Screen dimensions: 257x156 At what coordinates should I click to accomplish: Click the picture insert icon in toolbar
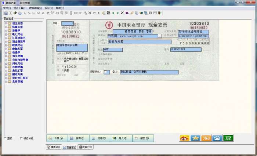coord(108,13)
